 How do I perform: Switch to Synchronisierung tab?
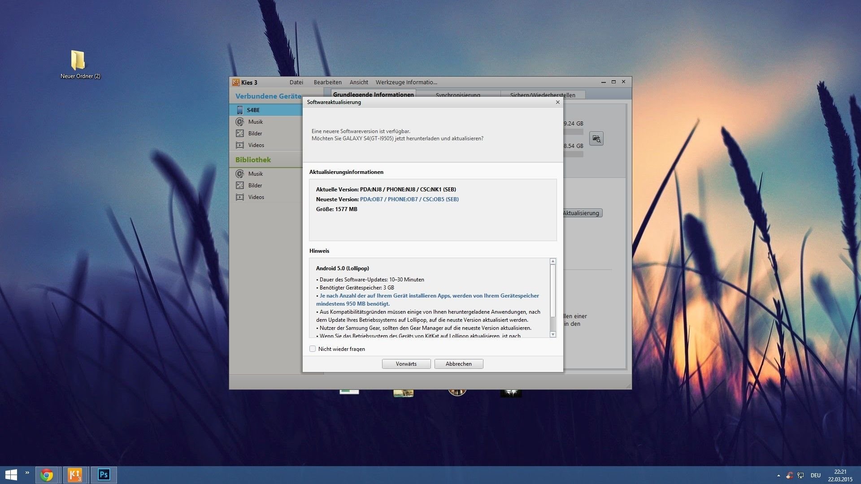(458, 95)
